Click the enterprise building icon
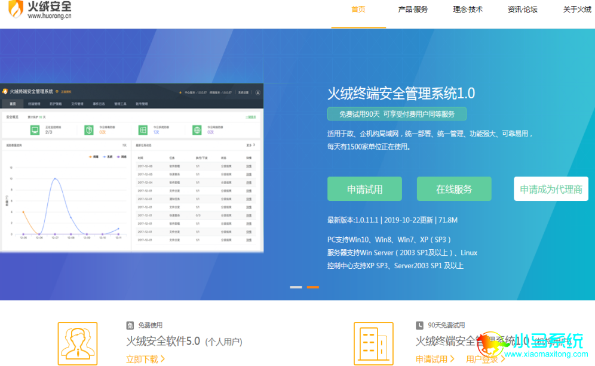This screenshot has width=595, height=366. (x=373, y=344)
